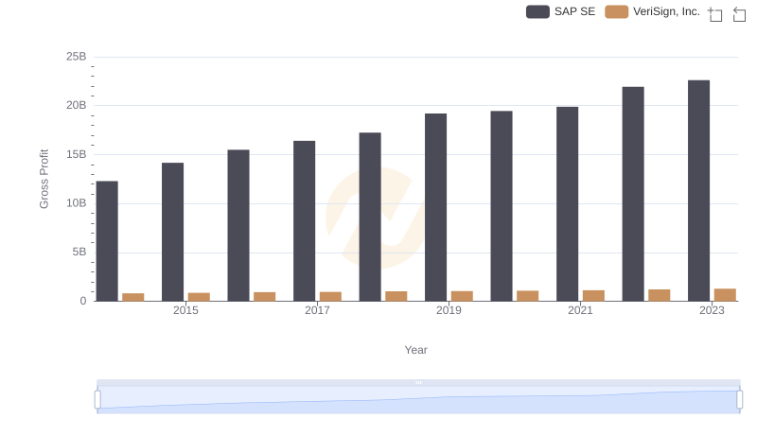The height and width of the screenshot is (436, 757).
Task: Click the 2017 x-axis label
Action: click(x=317, y=310)
